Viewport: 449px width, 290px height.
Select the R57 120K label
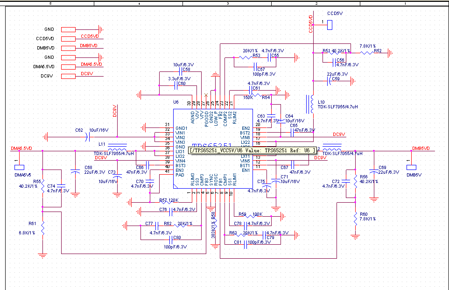point(168,200)
